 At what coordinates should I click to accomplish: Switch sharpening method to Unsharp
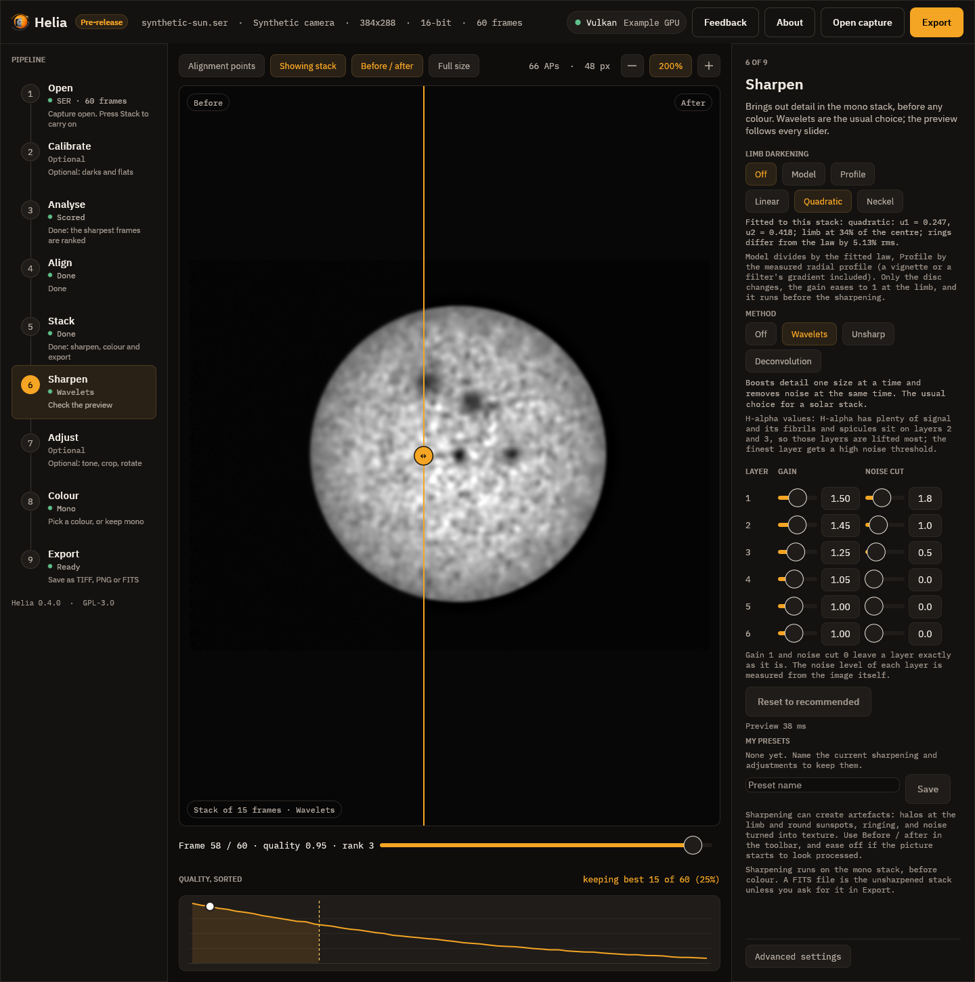click(x=868, y=334)
